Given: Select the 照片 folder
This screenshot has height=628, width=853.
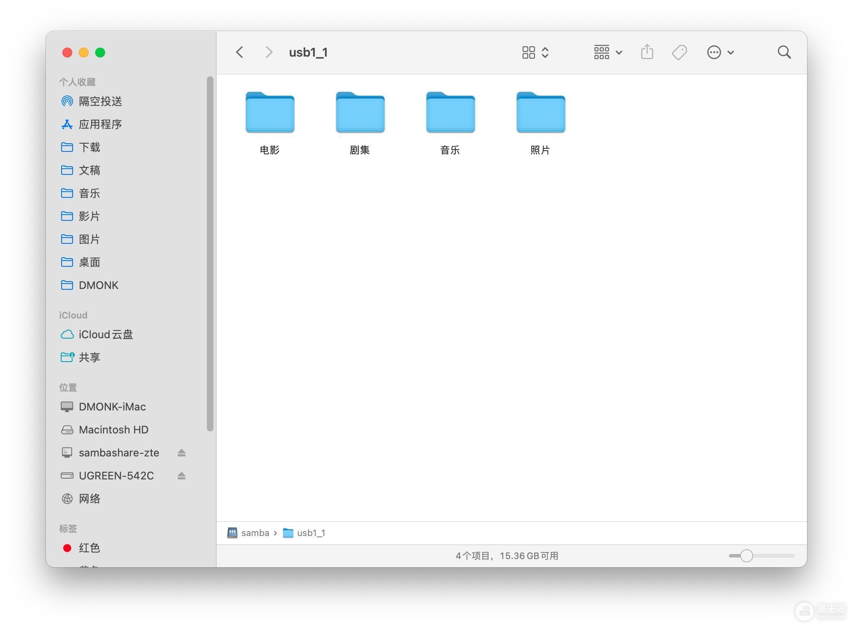Looking at the screenshot, I should pos(541,123).
